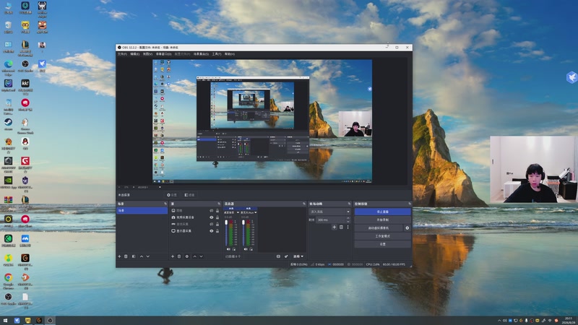Open the 工具(T) menu
578x325 pixels.
click(x=217, y=54)
